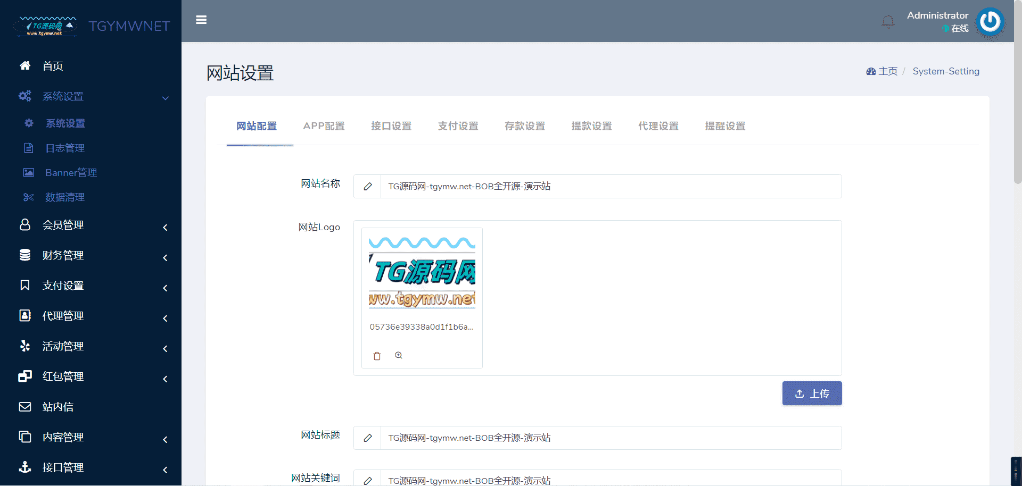Click the 网站名称 input field
This screenshot has width=1022, height=486.
(611, 187)
